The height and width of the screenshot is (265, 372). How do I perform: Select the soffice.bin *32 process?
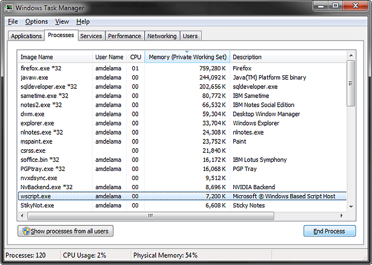click(182, 160)
